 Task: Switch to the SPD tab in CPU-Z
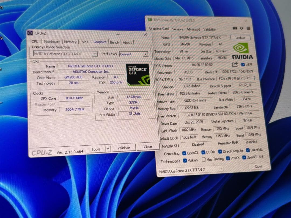click(85, 42)
